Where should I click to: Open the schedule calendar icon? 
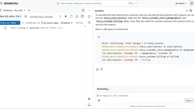pyautogui.click(x=71, y=16)
